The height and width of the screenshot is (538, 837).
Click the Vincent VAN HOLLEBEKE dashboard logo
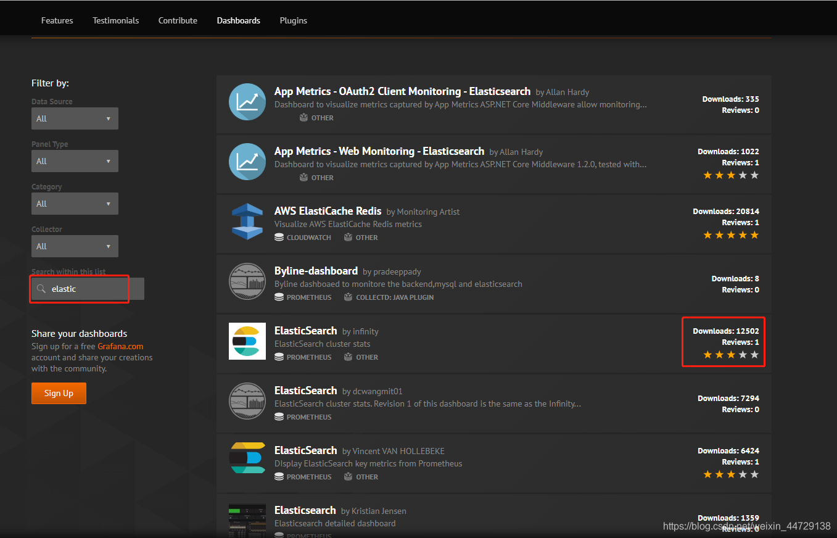(247, 458)
